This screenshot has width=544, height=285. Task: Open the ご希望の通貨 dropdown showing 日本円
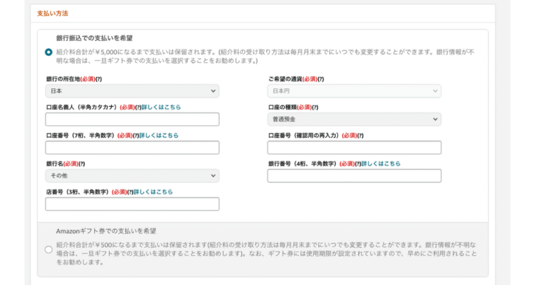pos(354,91)
